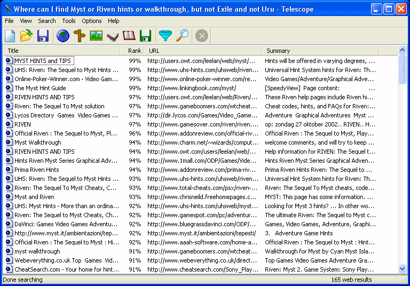Image resolution: width=410 pixels, height=286 pixels.
Task: Click the 'Done searching' status text
Action: click(23, 280)
